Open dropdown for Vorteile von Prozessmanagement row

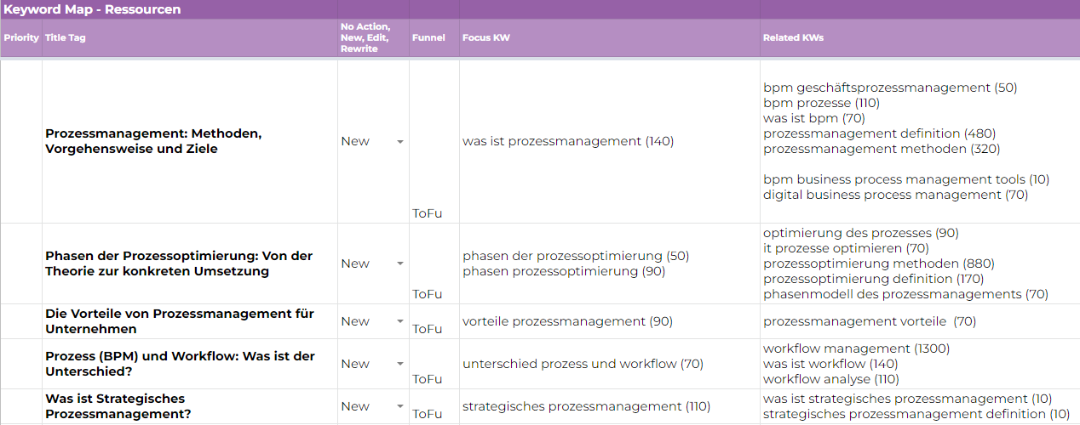[400, 322]
